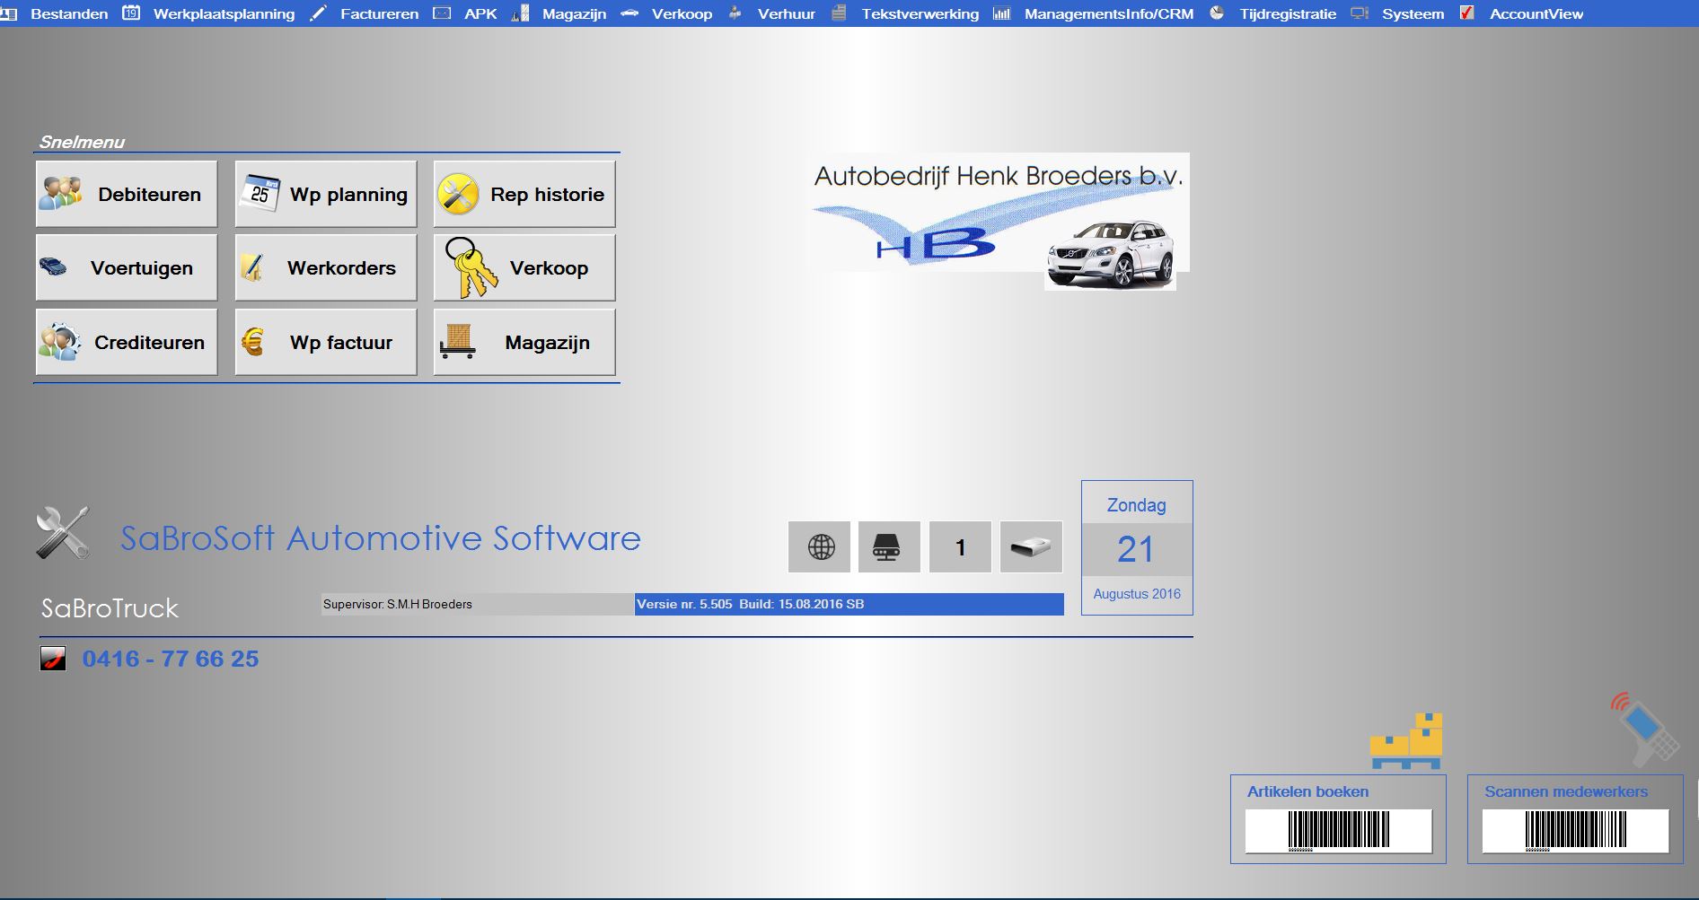This screenshot has height=900, width=1699.
Task: Select the Werkorders quick button
Action: [x=326, y=267]
